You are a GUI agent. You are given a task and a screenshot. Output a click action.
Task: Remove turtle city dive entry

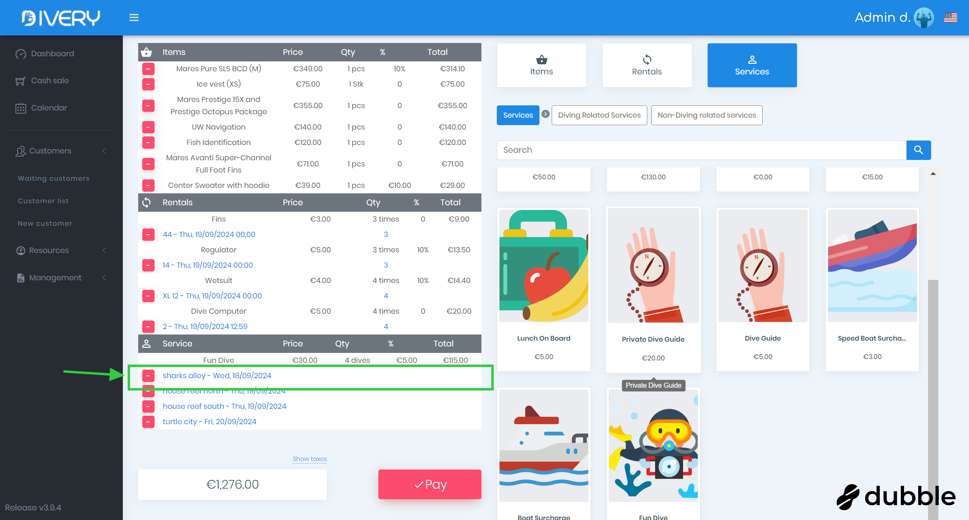pos(148,421)
